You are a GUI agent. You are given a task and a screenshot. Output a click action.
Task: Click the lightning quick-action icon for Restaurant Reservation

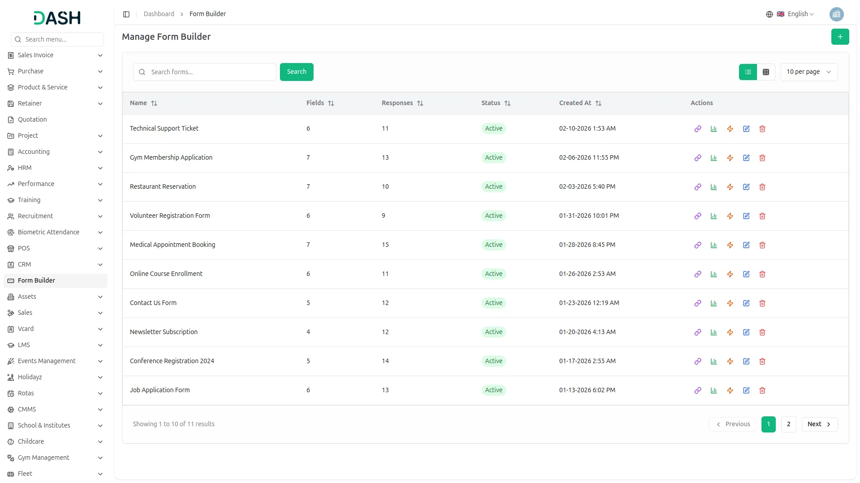[730, 187]
